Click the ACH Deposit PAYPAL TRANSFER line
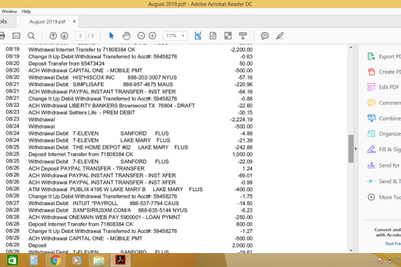 coord(86,169)
